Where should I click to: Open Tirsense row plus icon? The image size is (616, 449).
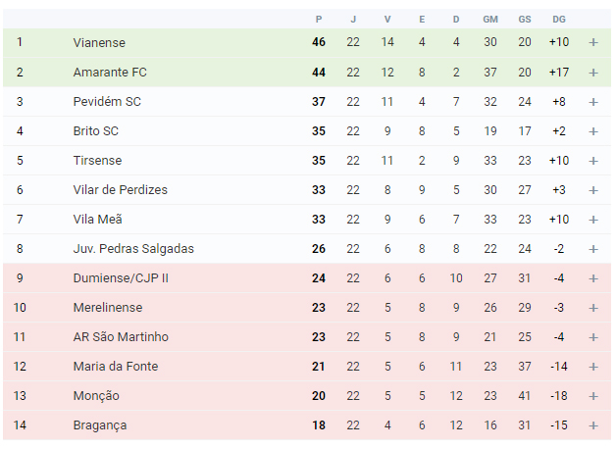(593, 161)
